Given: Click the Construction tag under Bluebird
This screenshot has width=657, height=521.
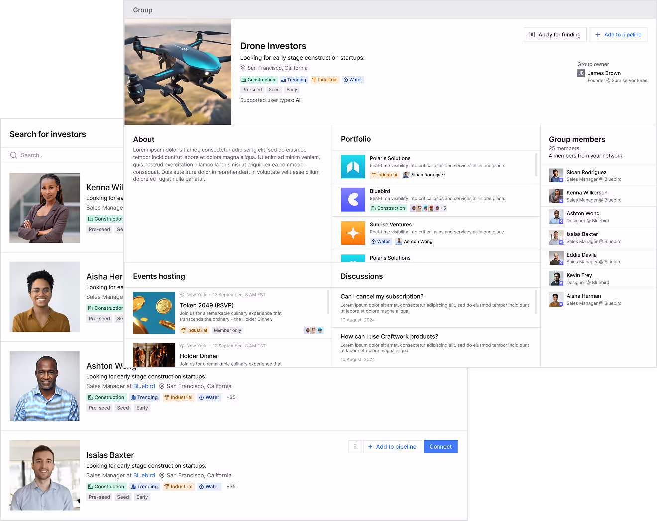Looking at the screenshot, I should click(x=388, y=208).
